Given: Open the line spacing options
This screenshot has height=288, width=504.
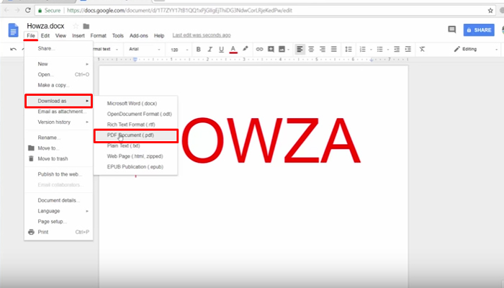Looking at the screenshot, I should pos(348,49).
